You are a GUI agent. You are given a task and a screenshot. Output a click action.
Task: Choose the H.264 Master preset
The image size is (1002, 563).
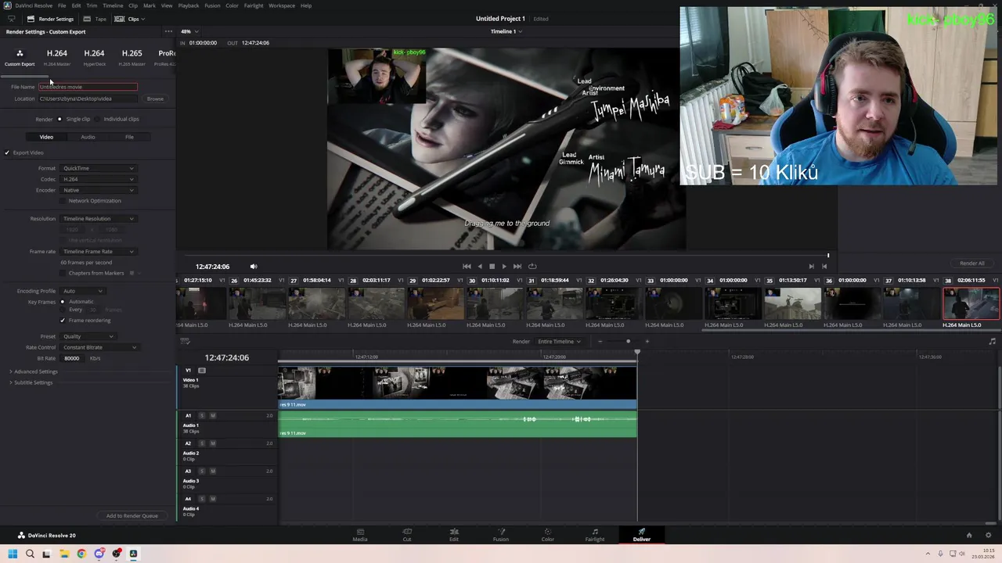[56, 57]
